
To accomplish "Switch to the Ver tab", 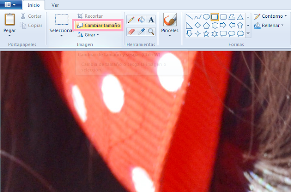I will [55, 5].
